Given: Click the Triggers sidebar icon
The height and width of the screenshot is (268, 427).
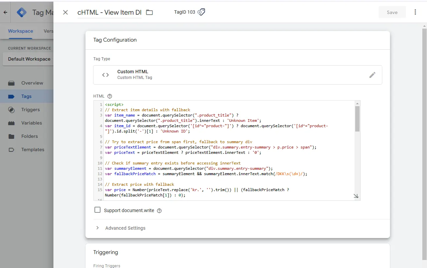Looking at the screenshot, I should 11,110.
